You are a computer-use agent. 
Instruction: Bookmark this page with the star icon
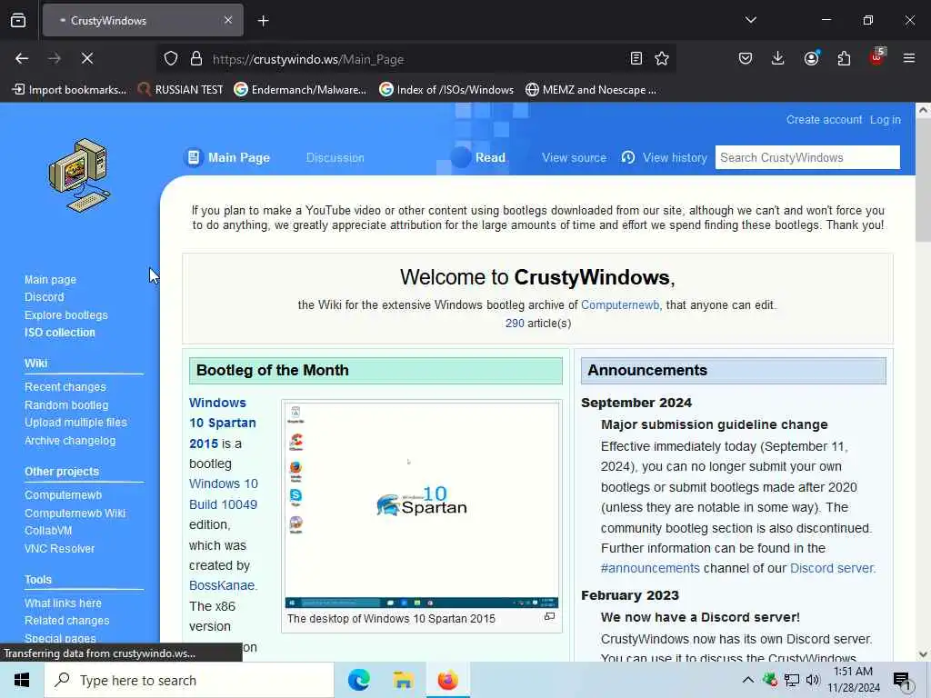662,58
